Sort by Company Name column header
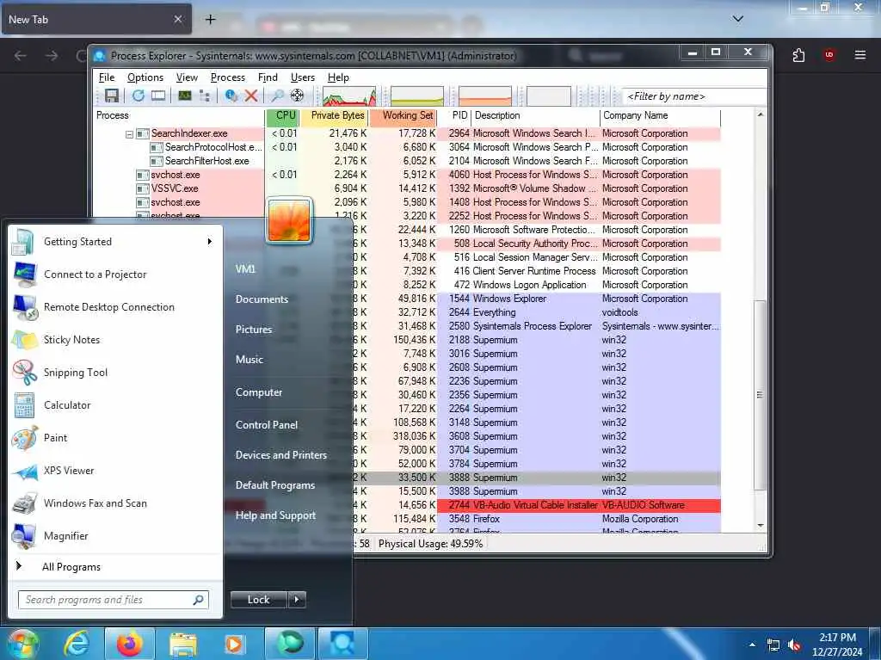 pos(661,115)
